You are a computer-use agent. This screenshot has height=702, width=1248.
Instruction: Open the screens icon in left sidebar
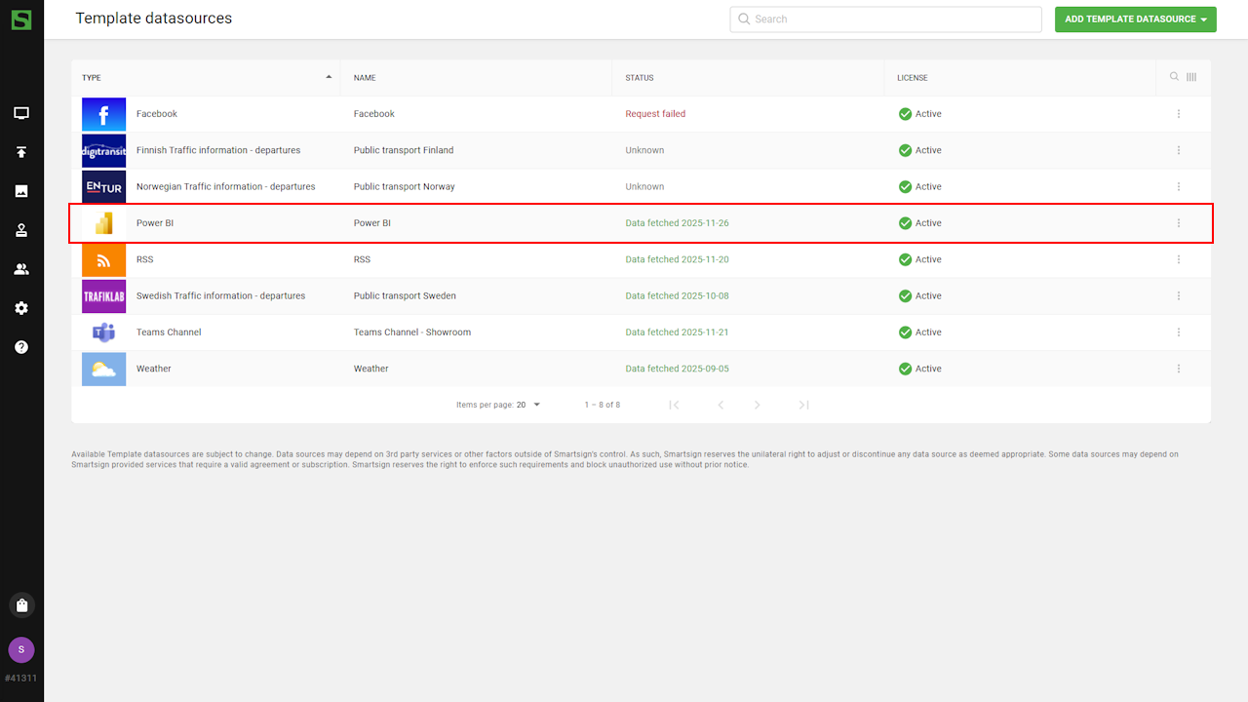click(x=21, y=113)
